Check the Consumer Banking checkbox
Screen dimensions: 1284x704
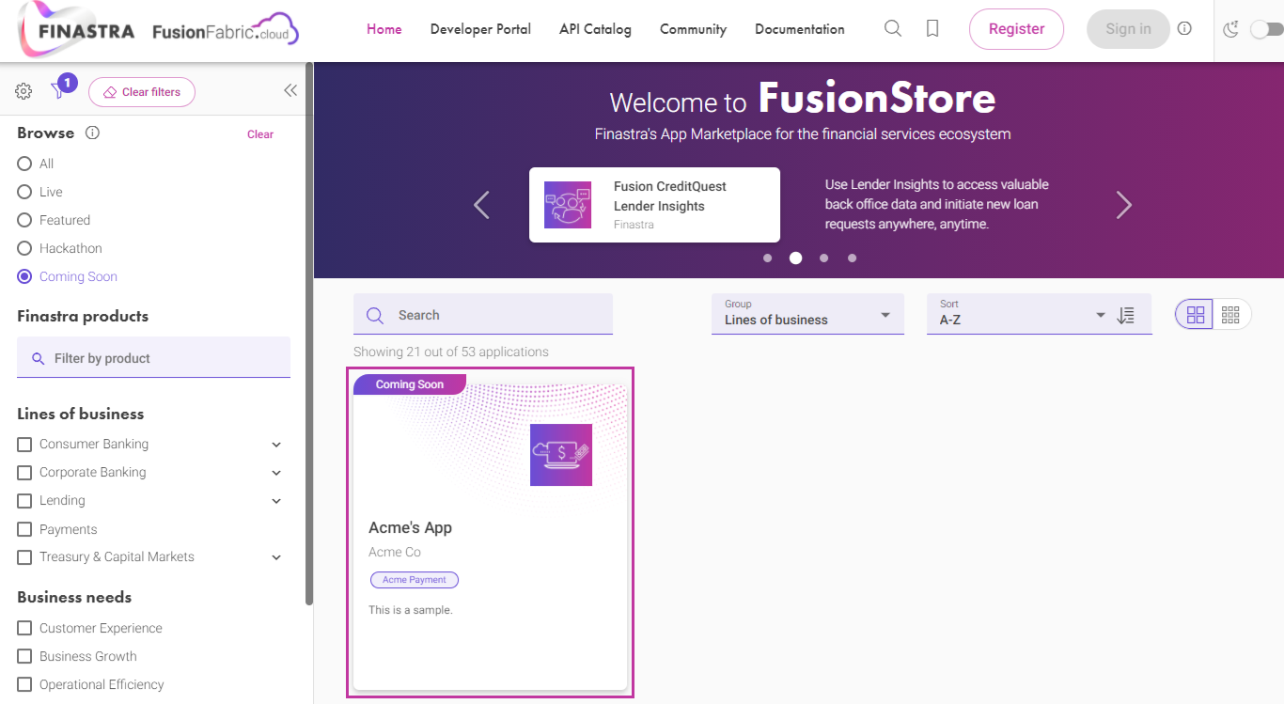pyautogui.click(x=24, y=444)
